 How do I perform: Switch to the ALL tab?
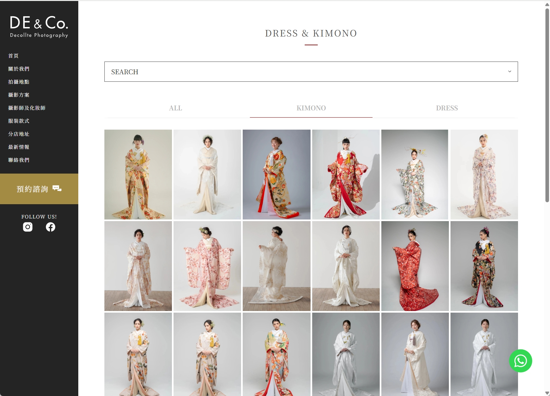[176, 108]
